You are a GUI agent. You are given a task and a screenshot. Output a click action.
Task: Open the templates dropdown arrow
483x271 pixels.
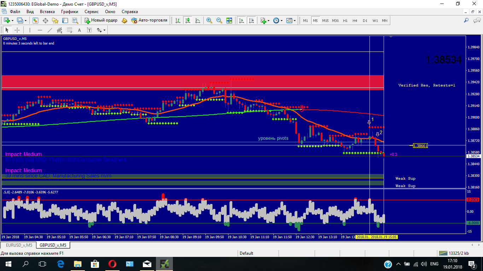(295, 20)
